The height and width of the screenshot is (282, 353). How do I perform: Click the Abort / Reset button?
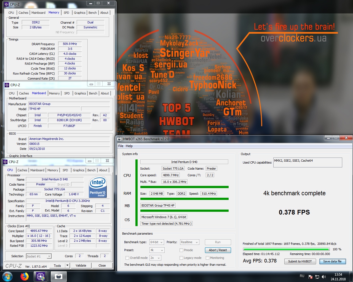(x=218, y=250)
